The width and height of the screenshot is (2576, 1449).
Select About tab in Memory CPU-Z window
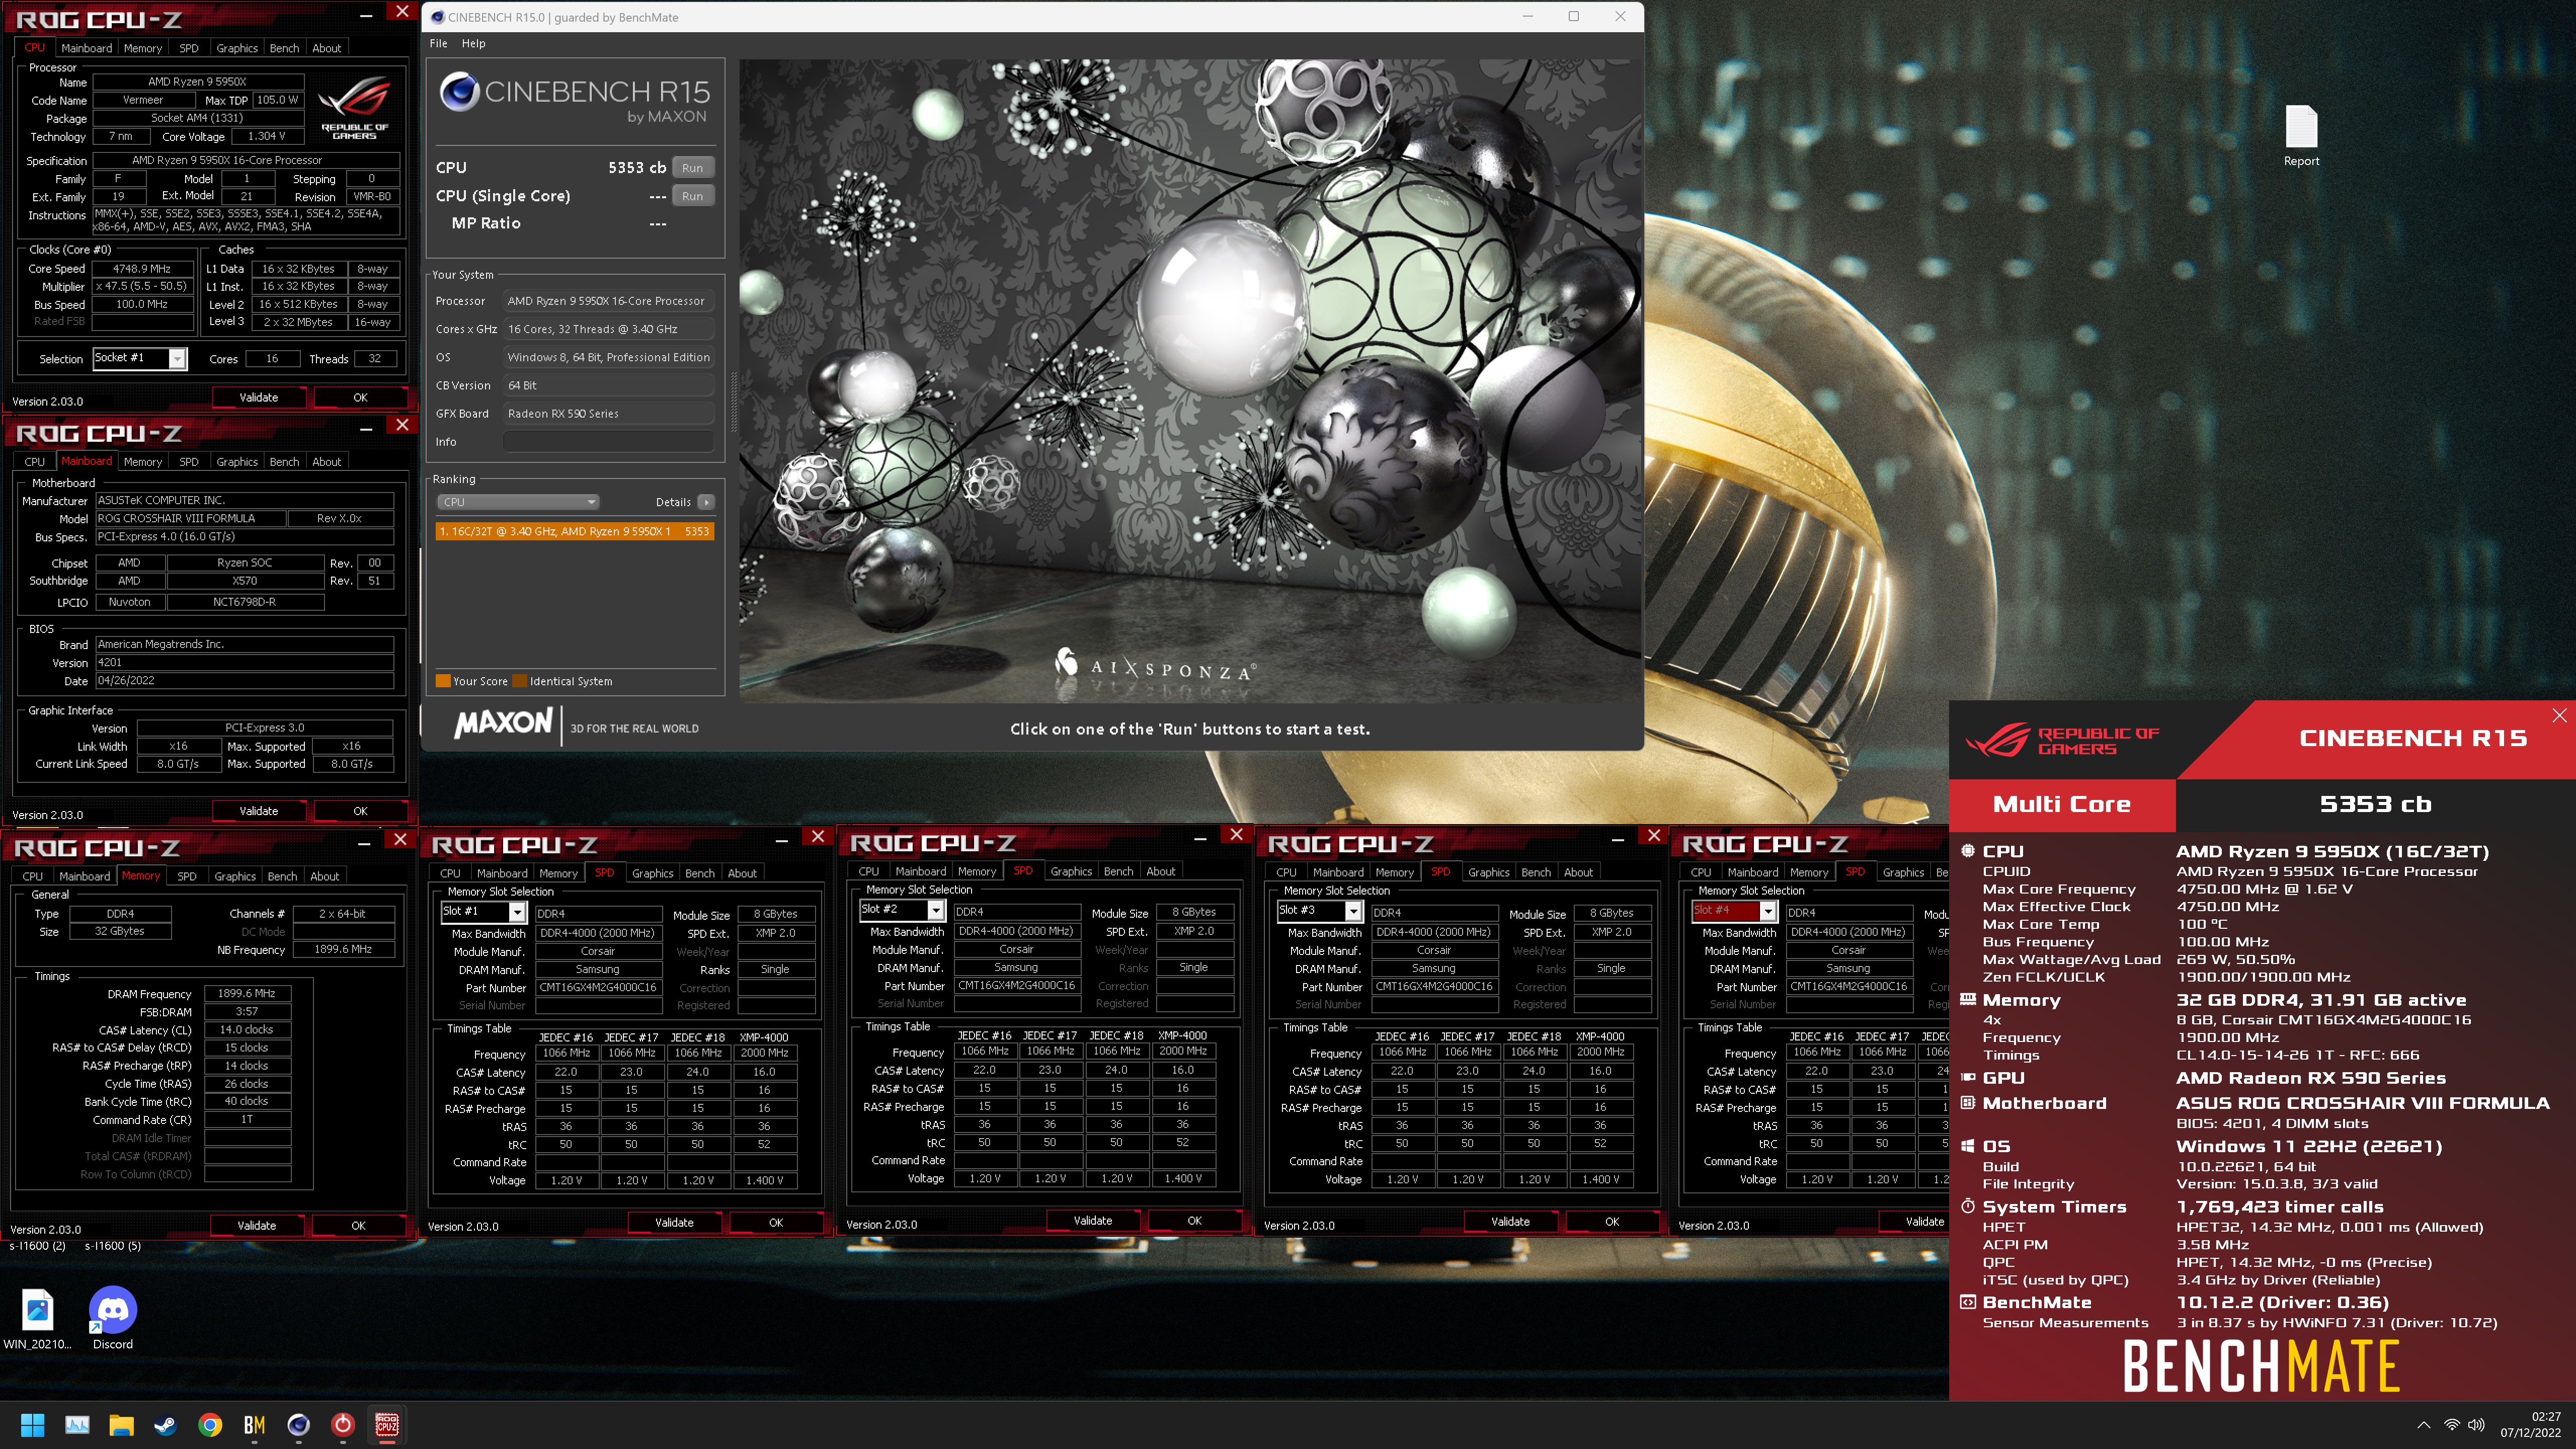[x=324, y=876]
